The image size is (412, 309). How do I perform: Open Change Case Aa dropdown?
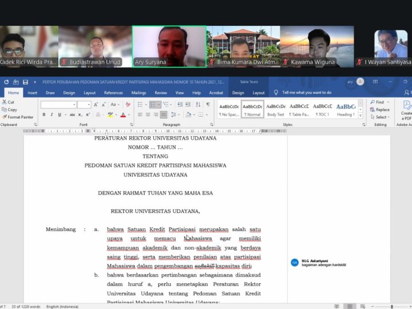coord(115,105)
